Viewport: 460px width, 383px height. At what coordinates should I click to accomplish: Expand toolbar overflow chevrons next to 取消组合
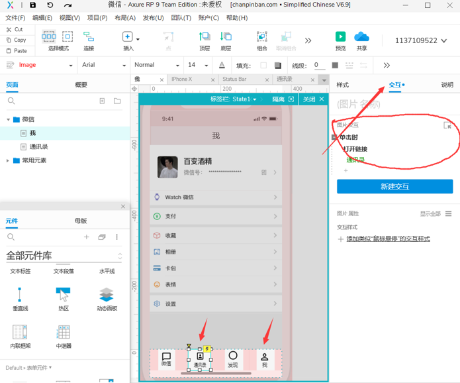[x=308, y=40]
